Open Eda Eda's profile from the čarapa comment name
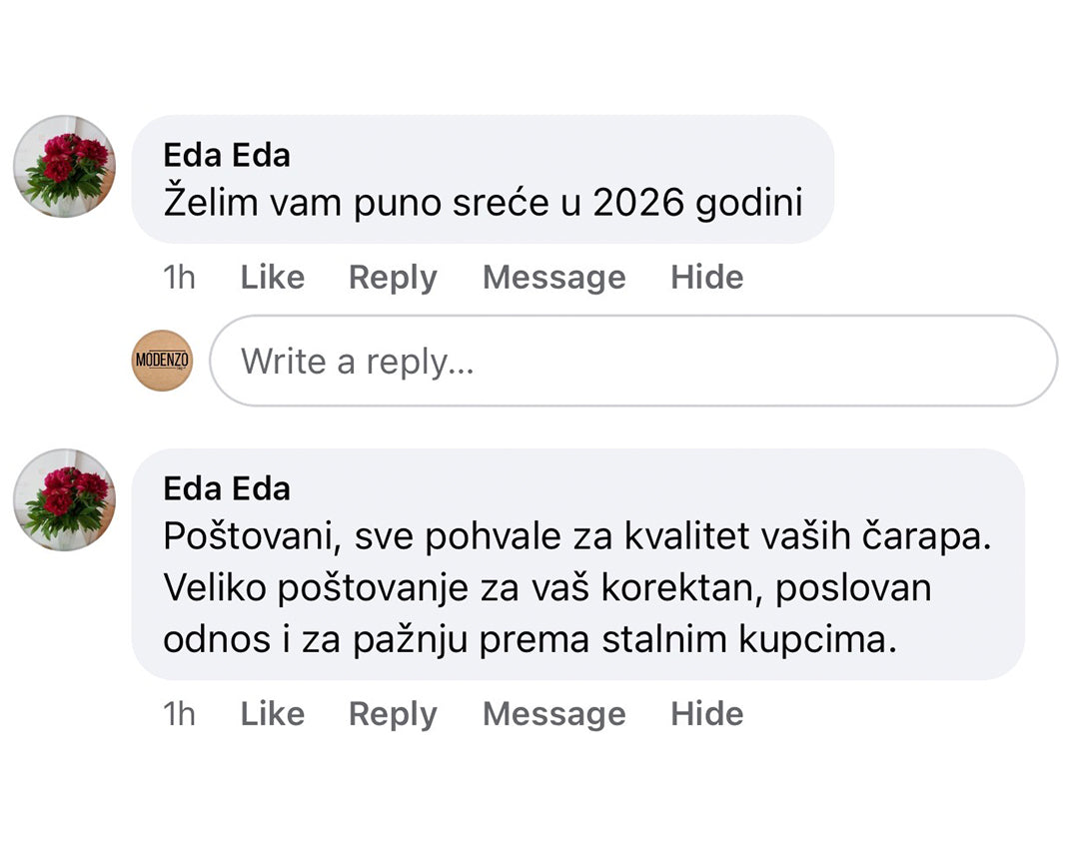 (227, 489)
